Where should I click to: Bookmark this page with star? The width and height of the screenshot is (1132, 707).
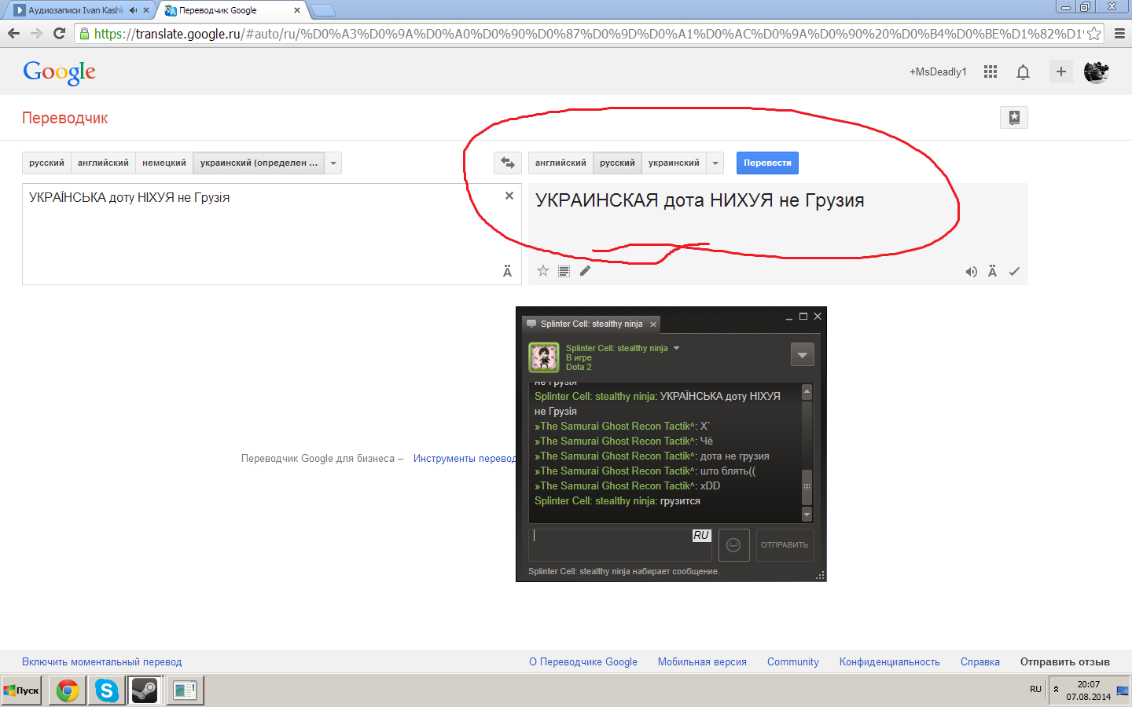[1093, 34]
